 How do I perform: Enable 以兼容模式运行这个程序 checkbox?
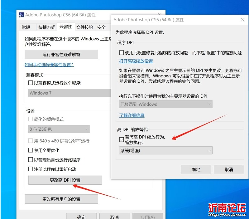31,83
